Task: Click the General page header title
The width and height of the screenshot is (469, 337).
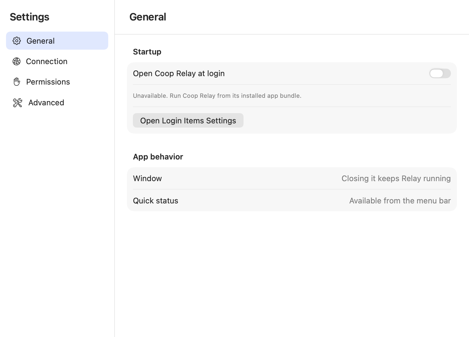Action: click(148, 17)
